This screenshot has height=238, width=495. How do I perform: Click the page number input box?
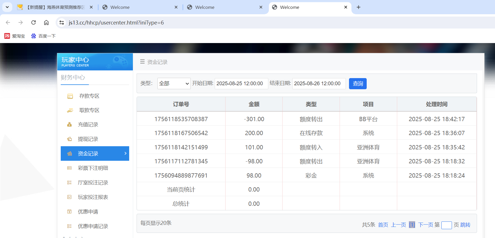(446, 225)
